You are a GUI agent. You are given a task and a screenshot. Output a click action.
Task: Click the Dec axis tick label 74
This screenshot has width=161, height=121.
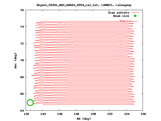(22, 27)
